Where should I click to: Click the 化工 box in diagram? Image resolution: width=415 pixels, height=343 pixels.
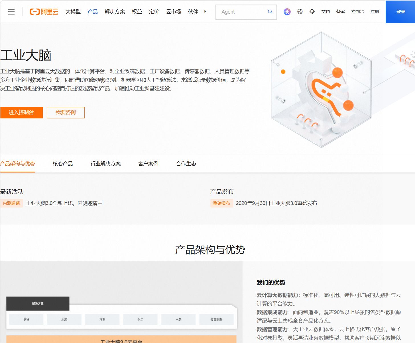pyautogui.click(x=140, y=320)
